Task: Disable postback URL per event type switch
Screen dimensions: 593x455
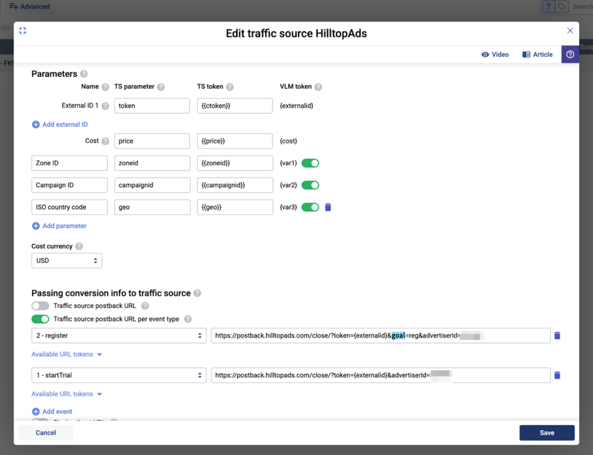Action: [40, 319]
